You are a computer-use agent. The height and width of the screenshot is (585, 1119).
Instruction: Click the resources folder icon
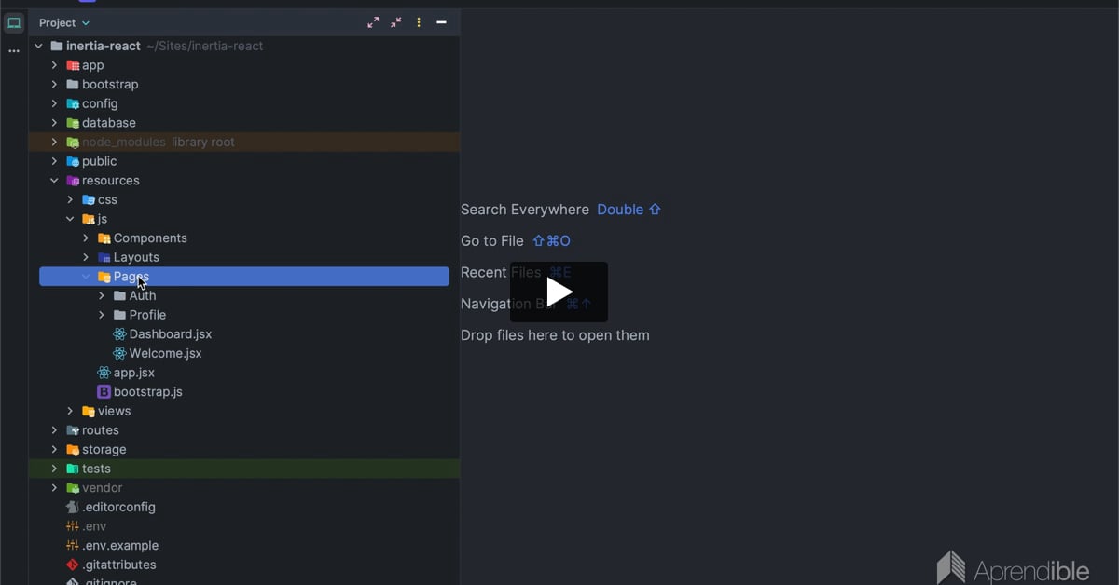[73, 181]
